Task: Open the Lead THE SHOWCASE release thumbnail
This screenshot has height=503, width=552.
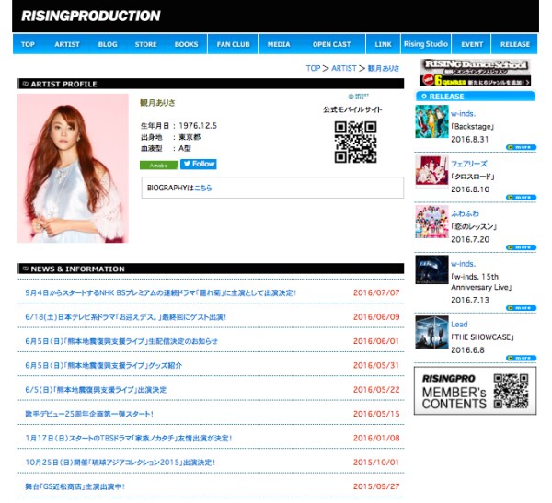Action: coord(431,334)
